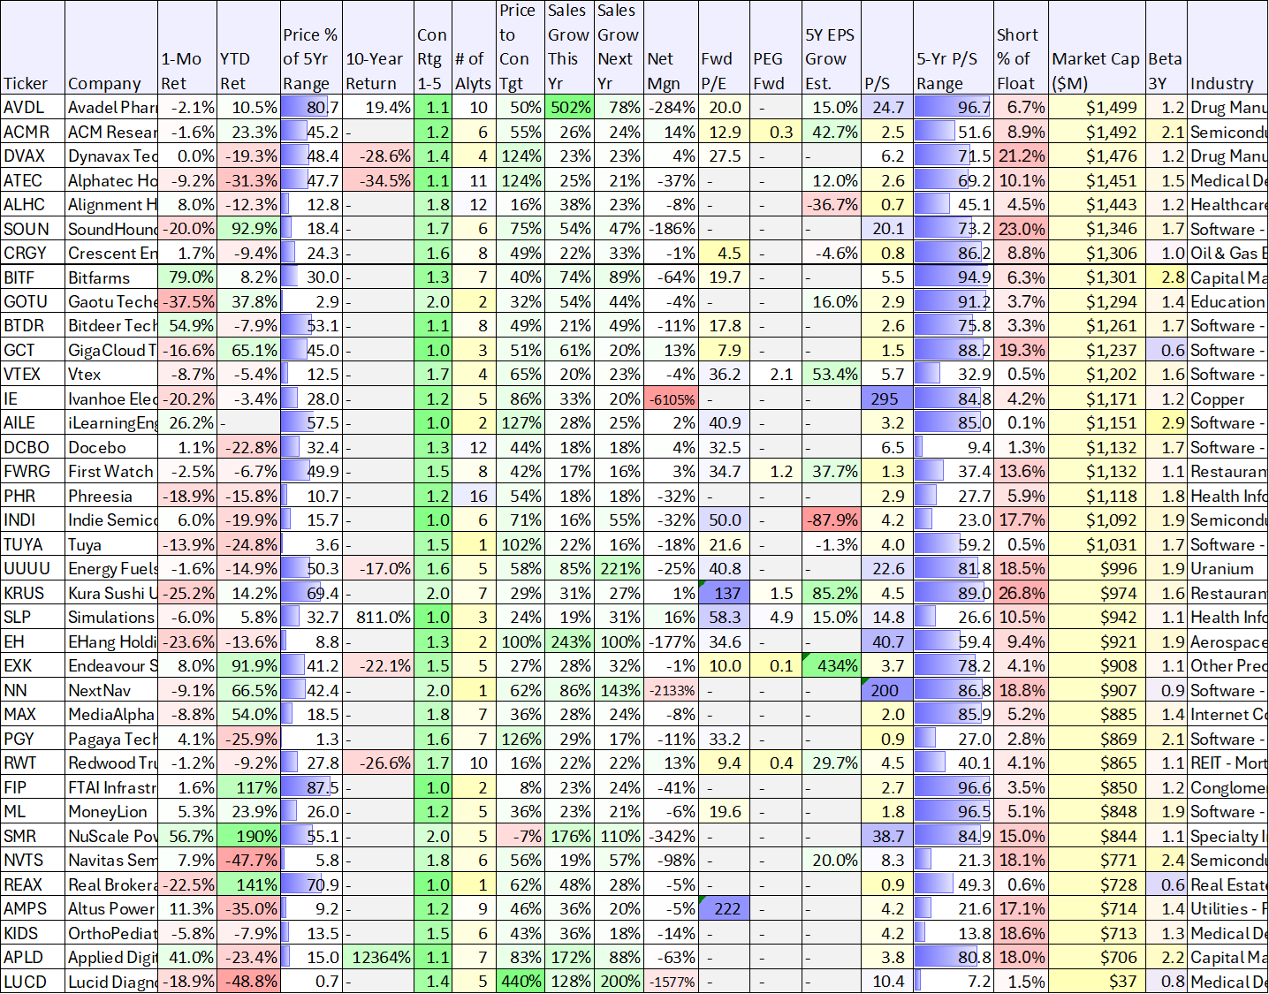
Task: Select the 'Market Cap ($M)' header cell
Action: (x=1097, y=48)
